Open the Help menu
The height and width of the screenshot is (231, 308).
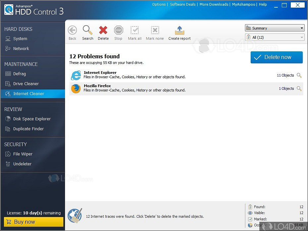263,4
